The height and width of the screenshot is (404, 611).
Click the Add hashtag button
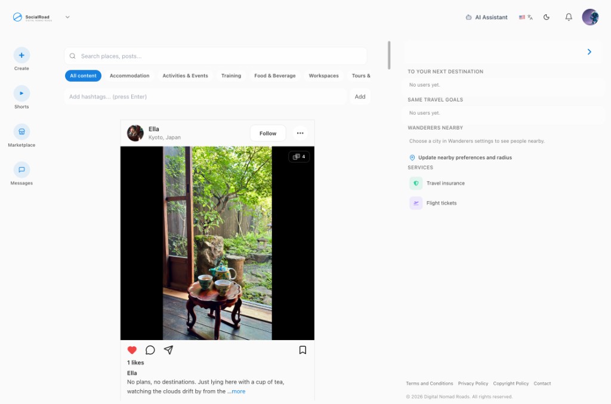pos(360,97)
